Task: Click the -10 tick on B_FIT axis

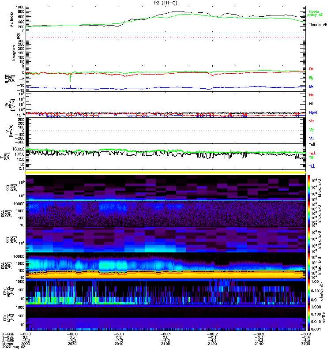Action: coord(21,85)
